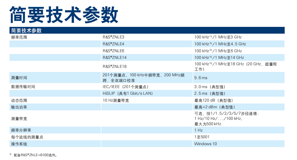Click the 数据传输时间 row label
Screen dimensions: 297x160
tap(23, 87)
